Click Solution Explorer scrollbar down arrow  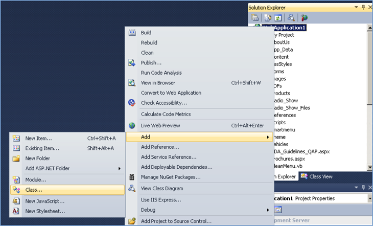[369, 167]
